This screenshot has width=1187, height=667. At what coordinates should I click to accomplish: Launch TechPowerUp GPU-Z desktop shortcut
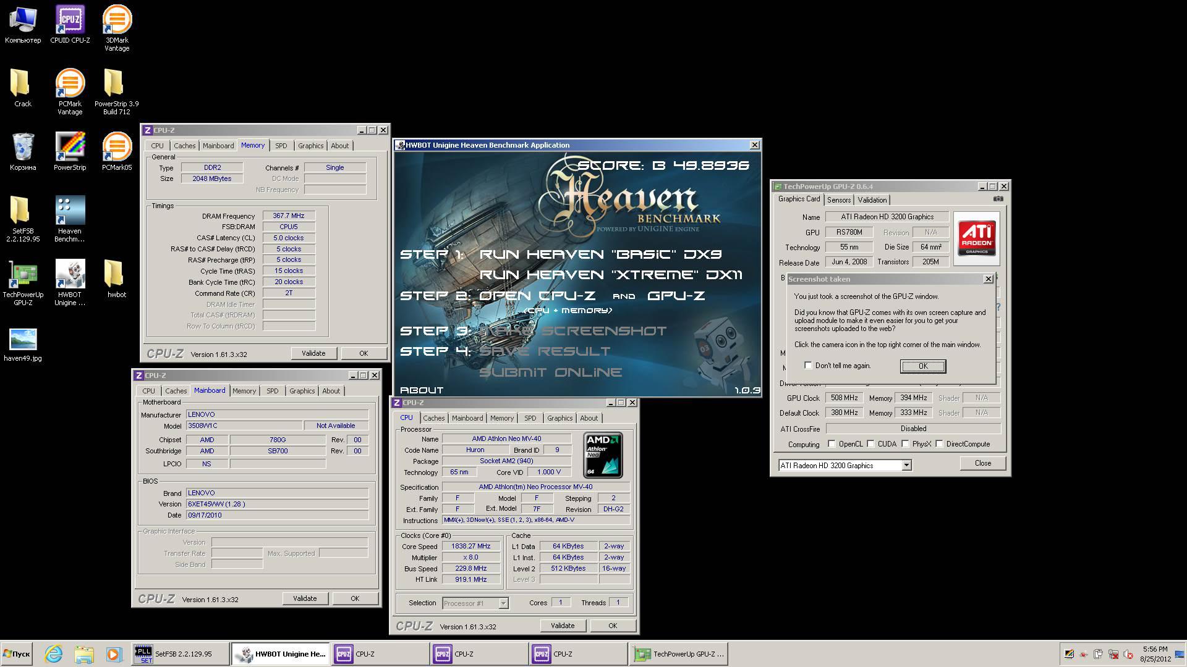(23, 283)
